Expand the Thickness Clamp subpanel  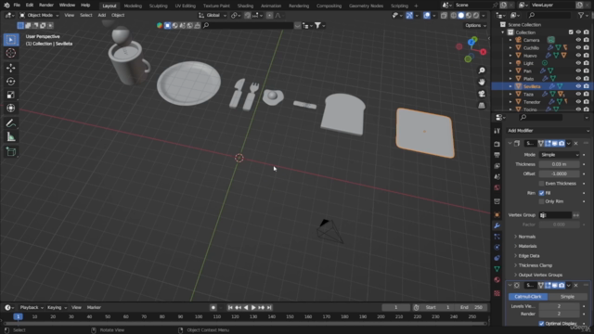[535, 265]
